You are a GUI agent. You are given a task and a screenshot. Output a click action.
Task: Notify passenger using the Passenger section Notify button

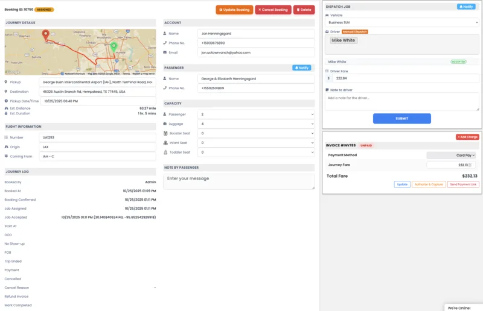tap(301, 68)
